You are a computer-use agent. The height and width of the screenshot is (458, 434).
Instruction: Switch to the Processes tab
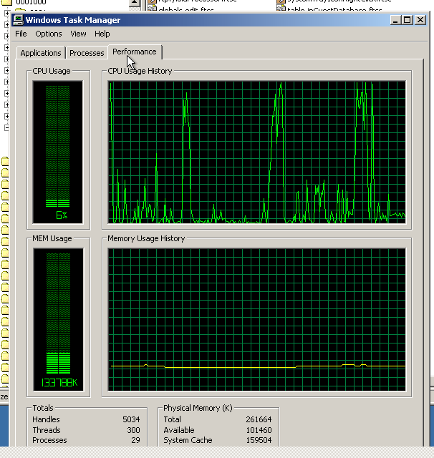point(87,53)
